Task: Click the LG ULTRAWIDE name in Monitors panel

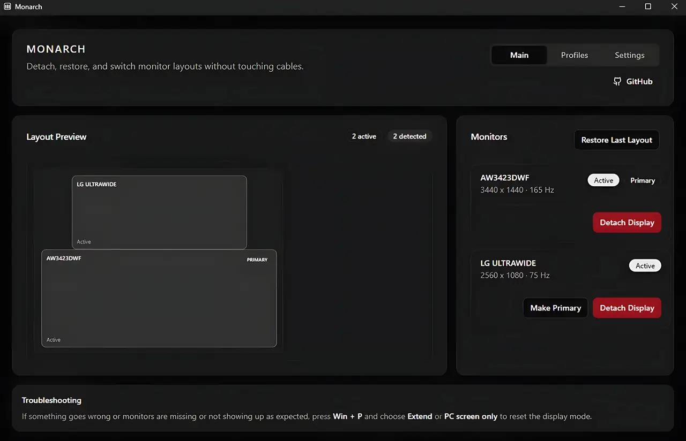Action: pos(508,263)
